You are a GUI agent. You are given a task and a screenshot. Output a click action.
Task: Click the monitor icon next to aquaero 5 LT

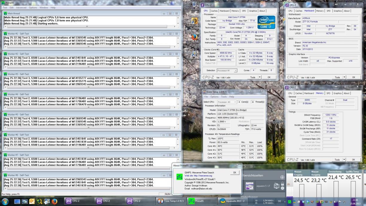coord(277,186)
